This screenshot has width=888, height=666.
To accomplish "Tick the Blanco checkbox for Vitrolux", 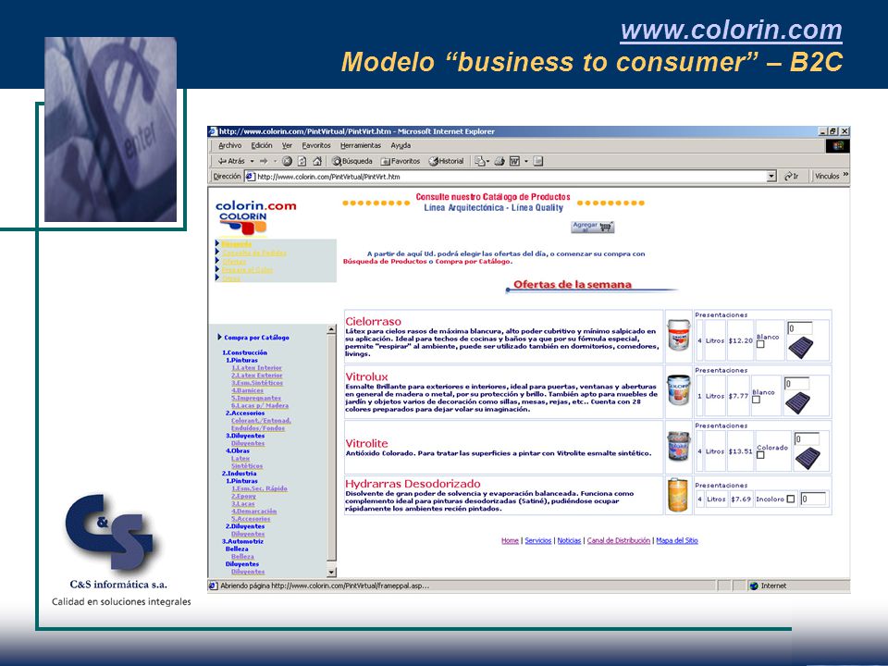I will pos(756,400).
